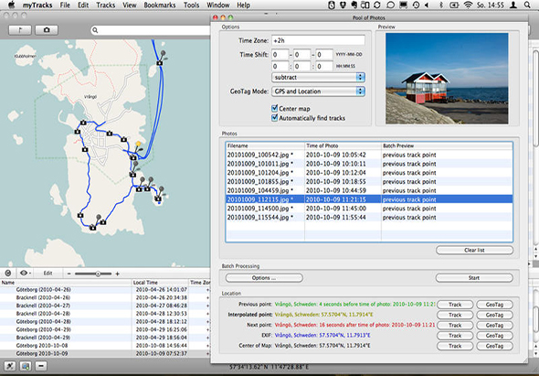Click the satellite icon in bottom bar
Image resolution: width=539 pixels, height=376 pixels.
10,366
